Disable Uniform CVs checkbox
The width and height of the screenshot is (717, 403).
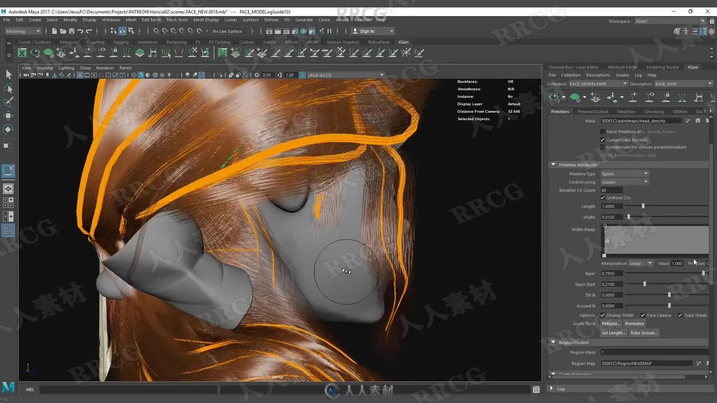pyautogui.click(x=602, y=198)
